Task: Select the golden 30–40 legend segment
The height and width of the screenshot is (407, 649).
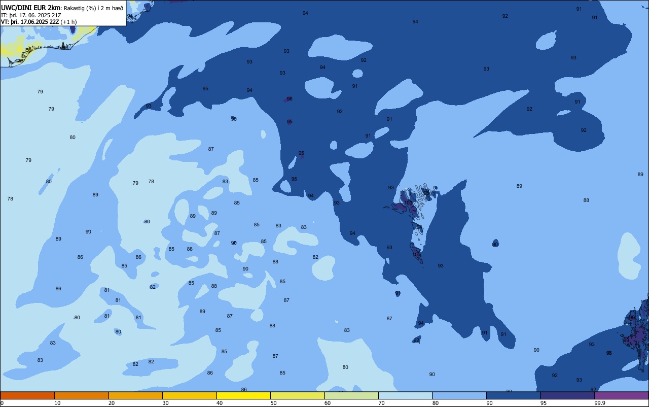Action: point(189,395)
